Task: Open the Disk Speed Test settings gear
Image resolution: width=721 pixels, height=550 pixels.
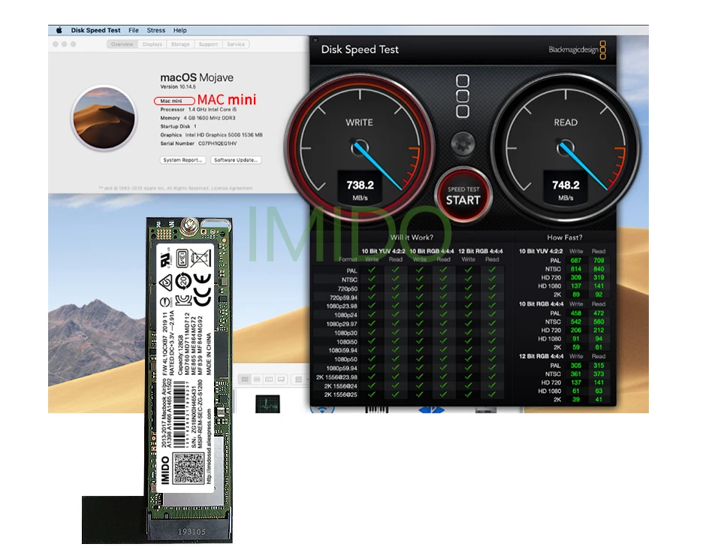Action: (463, 143)
